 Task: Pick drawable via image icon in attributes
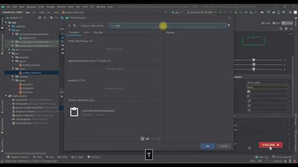[249, 92]
